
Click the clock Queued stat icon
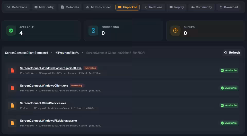tap(175, 31)
